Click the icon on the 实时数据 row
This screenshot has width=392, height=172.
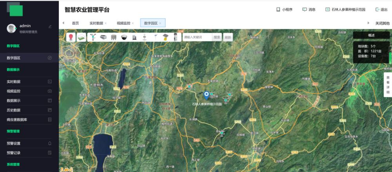(x=50, y=82)
